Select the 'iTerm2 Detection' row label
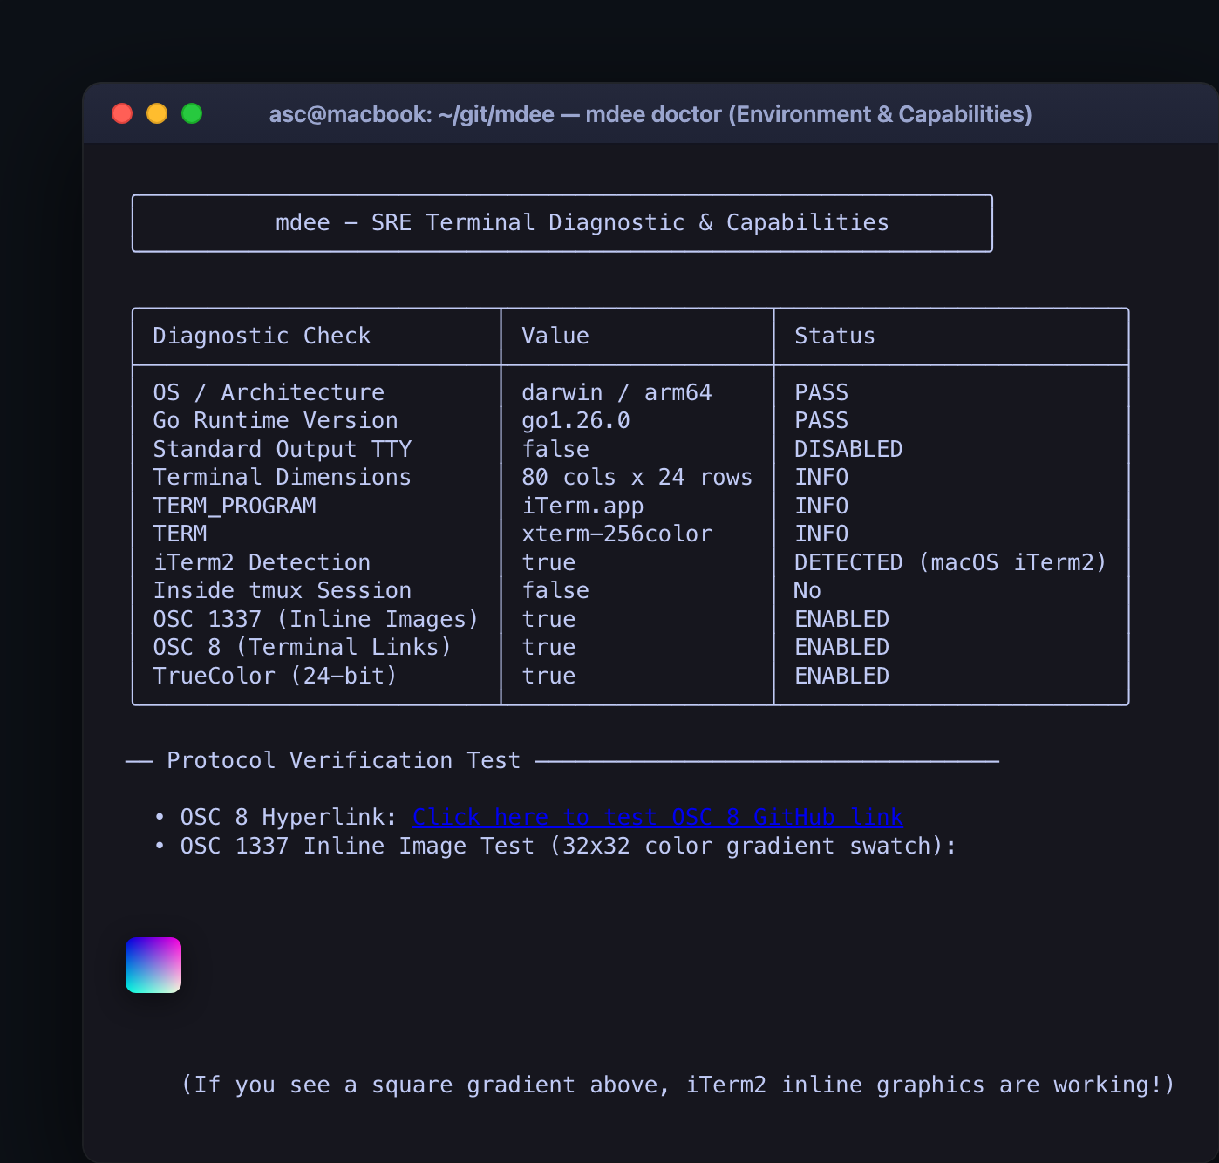Image resolution: width=1219 pixels, height=1163 pixels. [262, 562]
